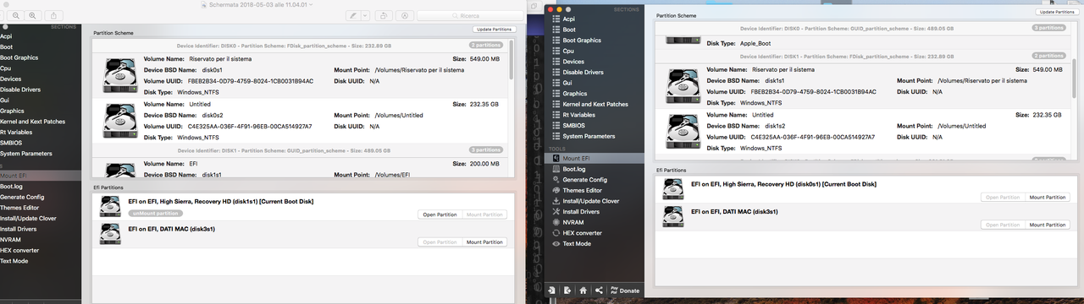
Task: Click Update Partitions button in Clover Configurator window
Action: [1058, 12]
